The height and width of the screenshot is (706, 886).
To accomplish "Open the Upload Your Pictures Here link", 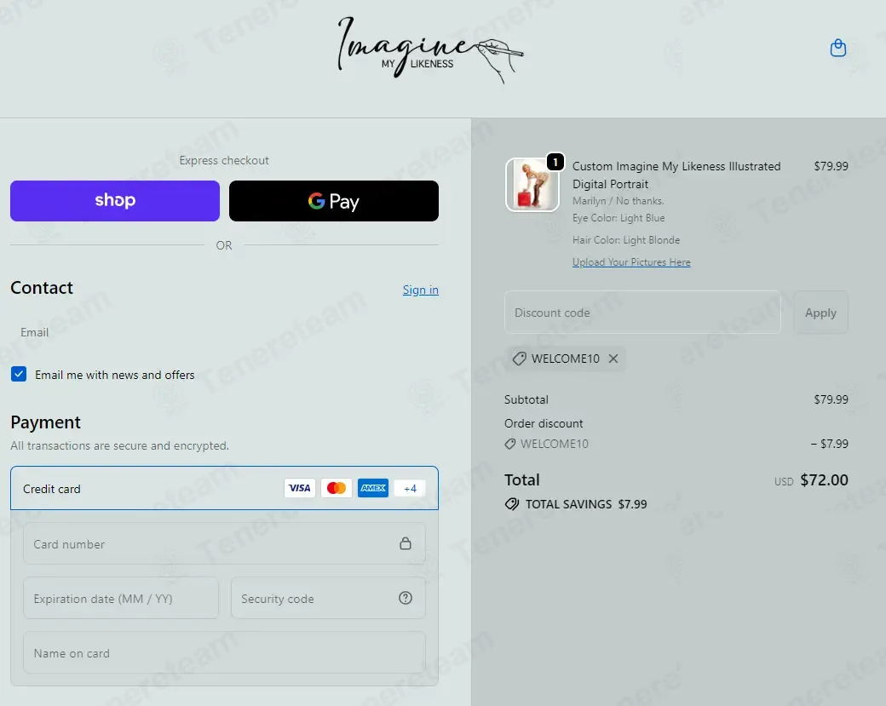I will pyautogui.click(x=631, y=262).
